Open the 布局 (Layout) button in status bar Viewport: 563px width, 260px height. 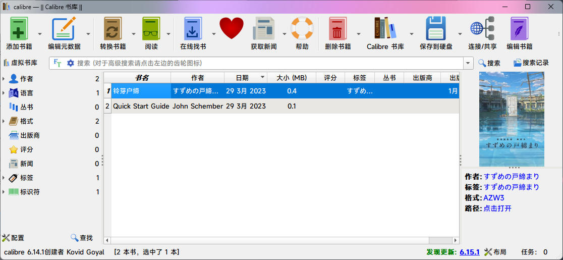pos(495,252)
